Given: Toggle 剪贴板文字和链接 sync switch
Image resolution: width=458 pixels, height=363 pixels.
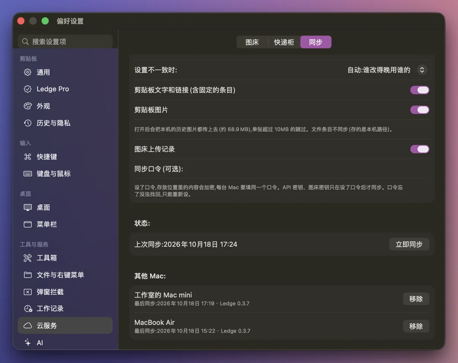Looking at the screenshot, I should click(420, 90).
